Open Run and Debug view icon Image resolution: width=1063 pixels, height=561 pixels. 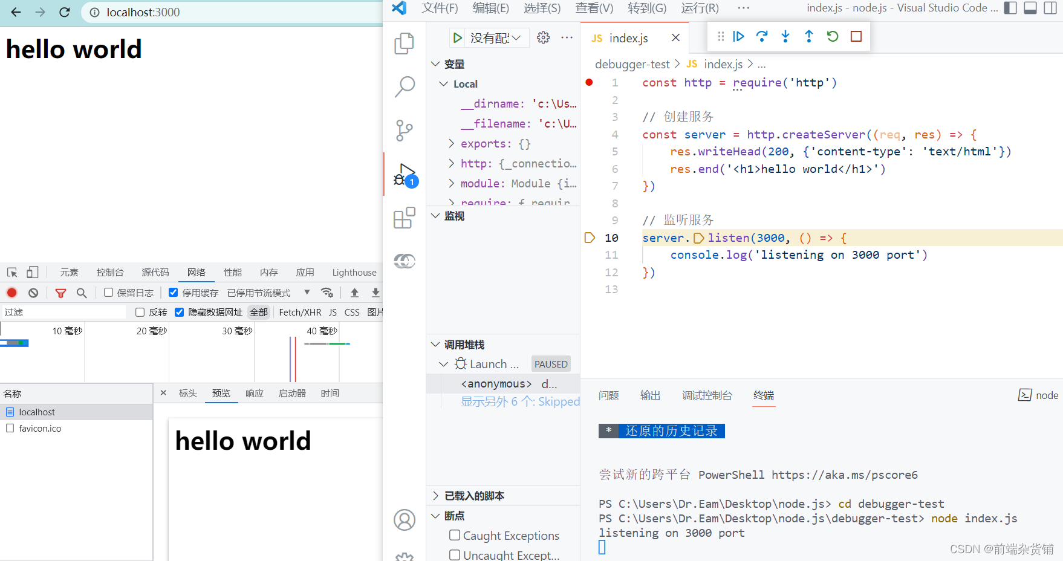pyautogui.click(x=405, y=175)
